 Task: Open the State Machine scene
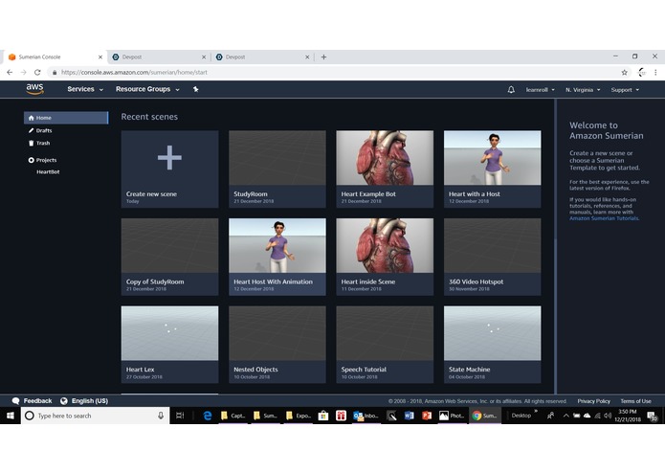493,345
